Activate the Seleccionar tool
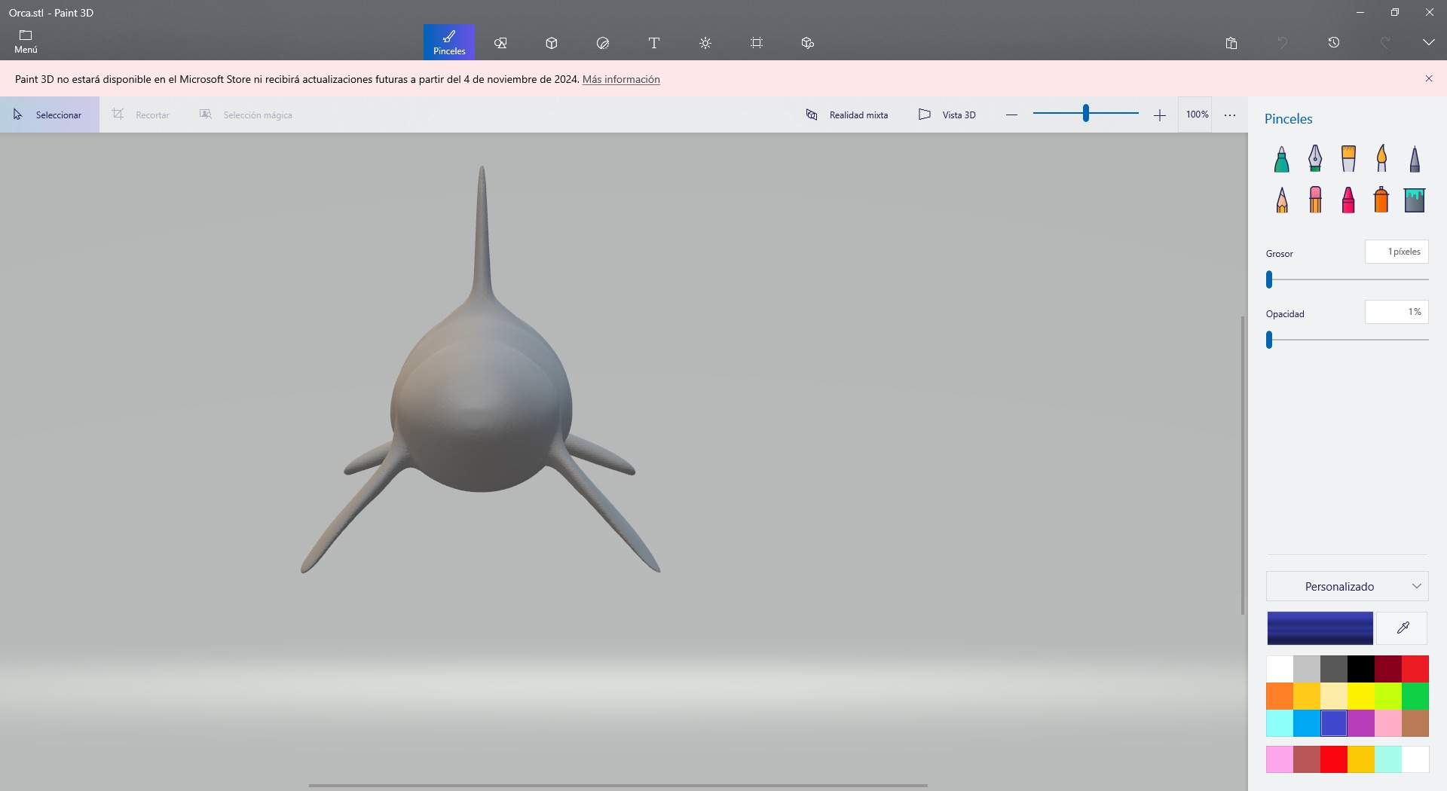 coord(50,115)
